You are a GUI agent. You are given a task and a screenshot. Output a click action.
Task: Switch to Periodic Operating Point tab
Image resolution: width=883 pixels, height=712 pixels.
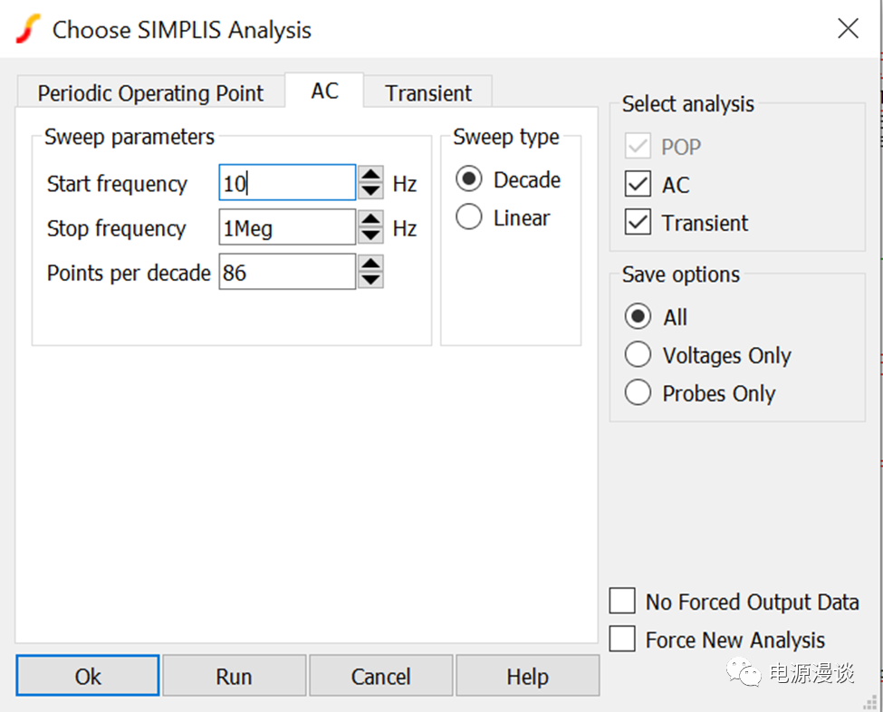click(x=150, y=93)
